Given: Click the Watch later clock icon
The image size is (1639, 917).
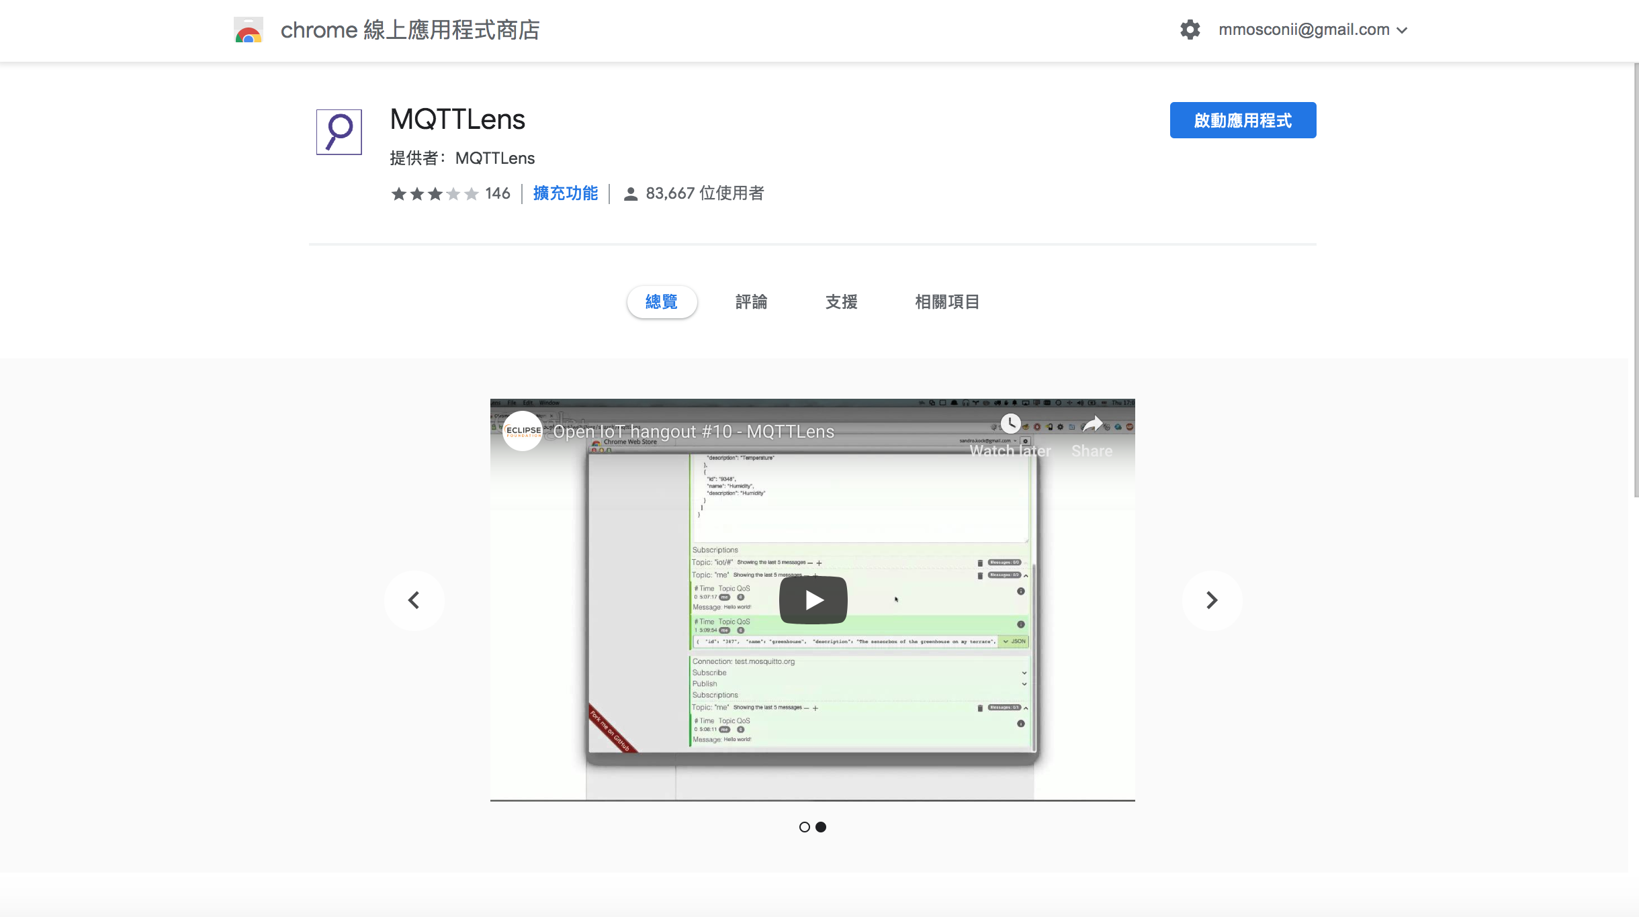Looking at the screenshot, I should point(1010,424).
